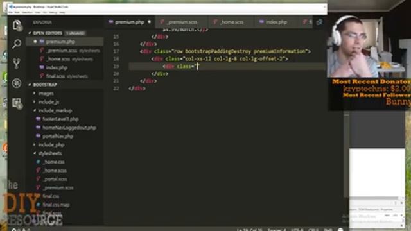Image resolution: width=411 pixels, height=231 pixels.
Task: Click line number 17 in gutter
Action: pos(116,51)
